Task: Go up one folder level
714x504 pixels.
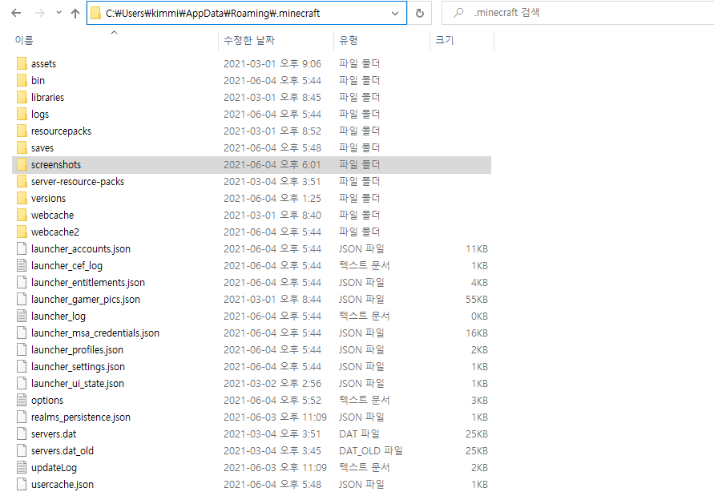Action: pos(75,13)
